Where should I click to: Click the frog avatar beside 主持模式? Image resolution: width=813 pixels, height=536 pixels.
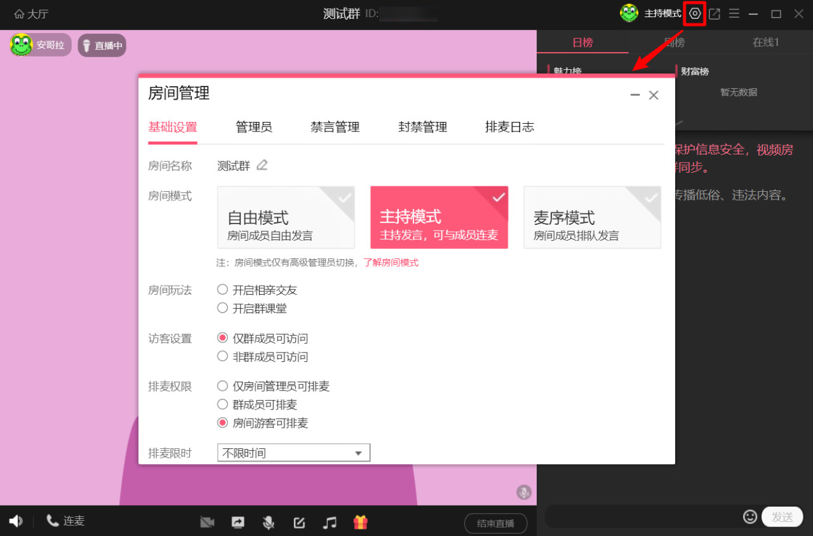[x=629, y=13]
